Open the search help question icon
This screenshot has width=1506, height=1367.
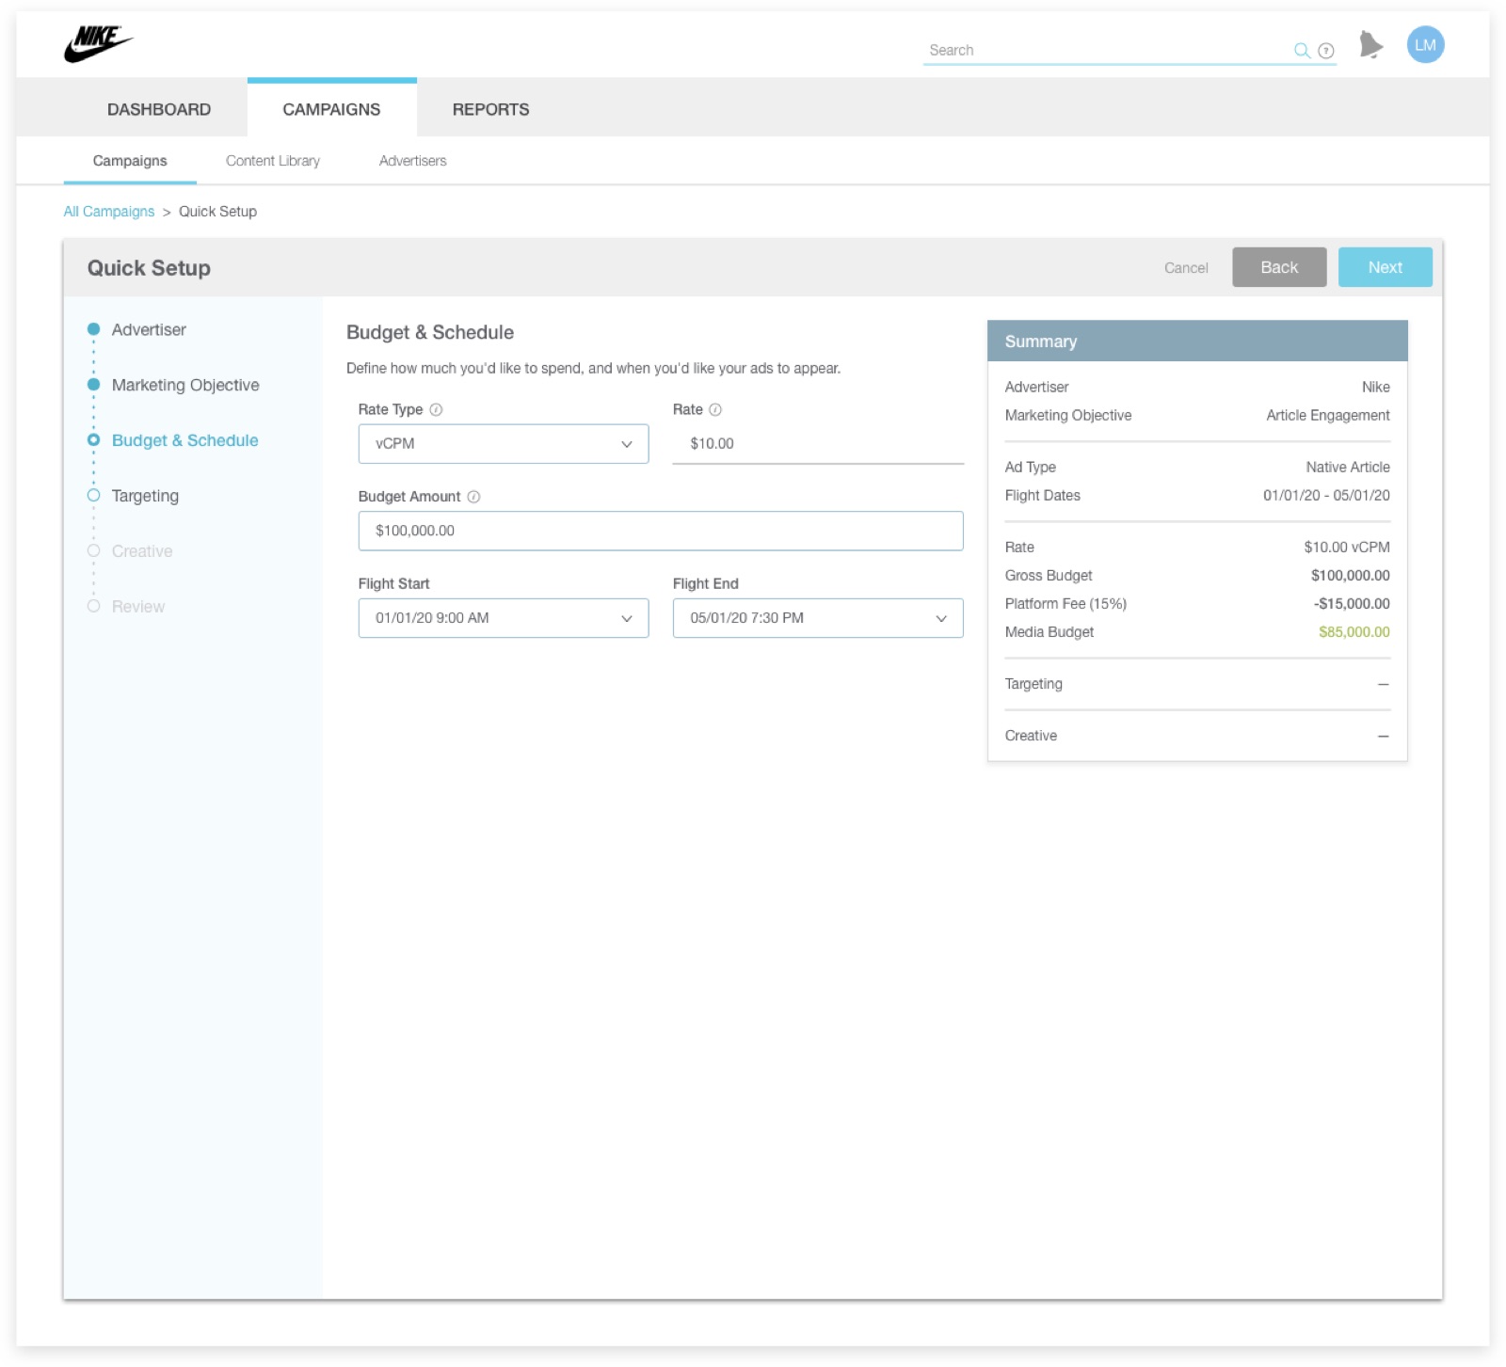tap(1326, 51)
